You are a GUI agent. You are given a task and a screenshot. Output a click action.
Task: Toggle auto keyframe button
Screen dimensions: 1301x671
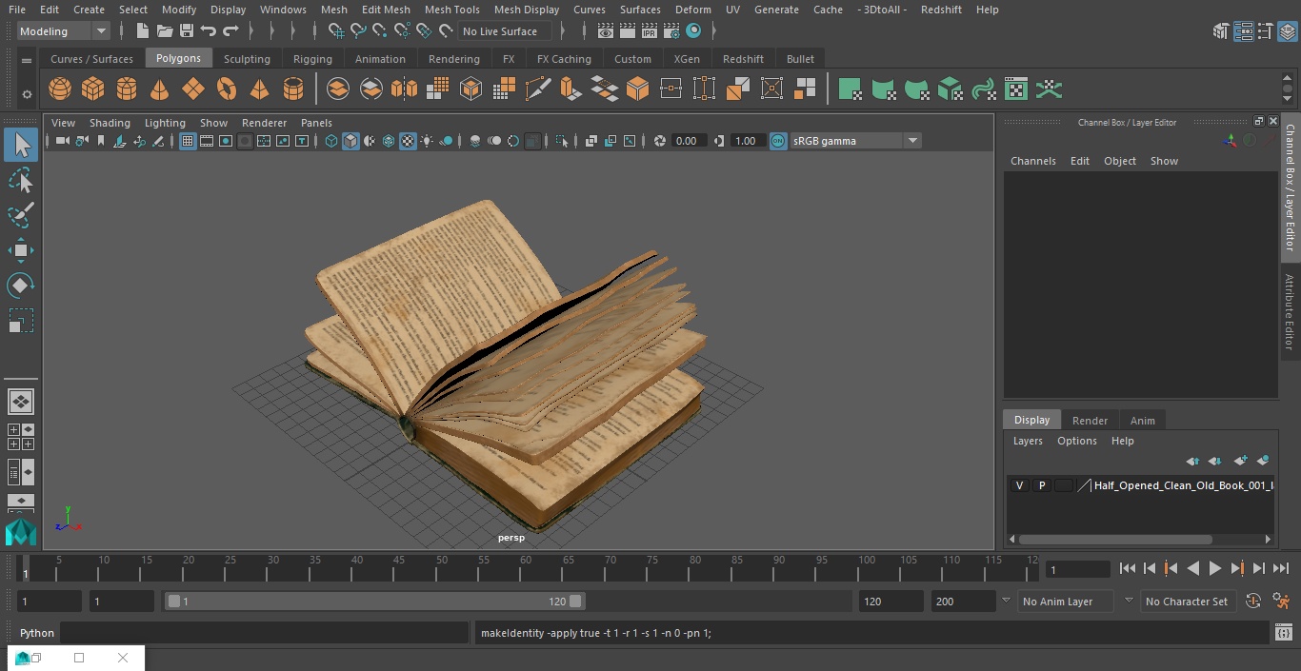click(1253, 602)
